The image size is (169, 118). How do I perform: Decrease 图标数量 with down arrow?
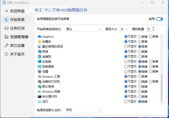(153, 30)
